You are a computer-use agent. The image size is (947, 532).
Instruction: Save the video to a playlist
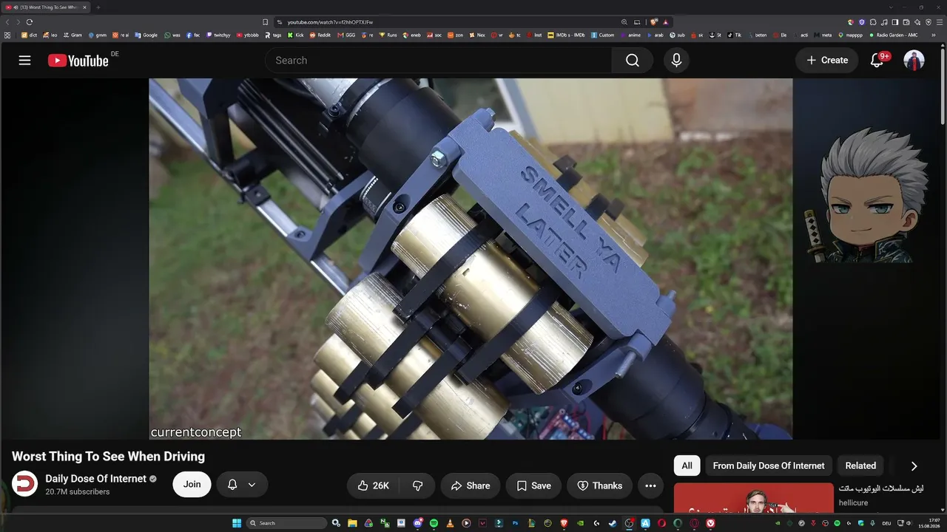(x=533, y=485)
